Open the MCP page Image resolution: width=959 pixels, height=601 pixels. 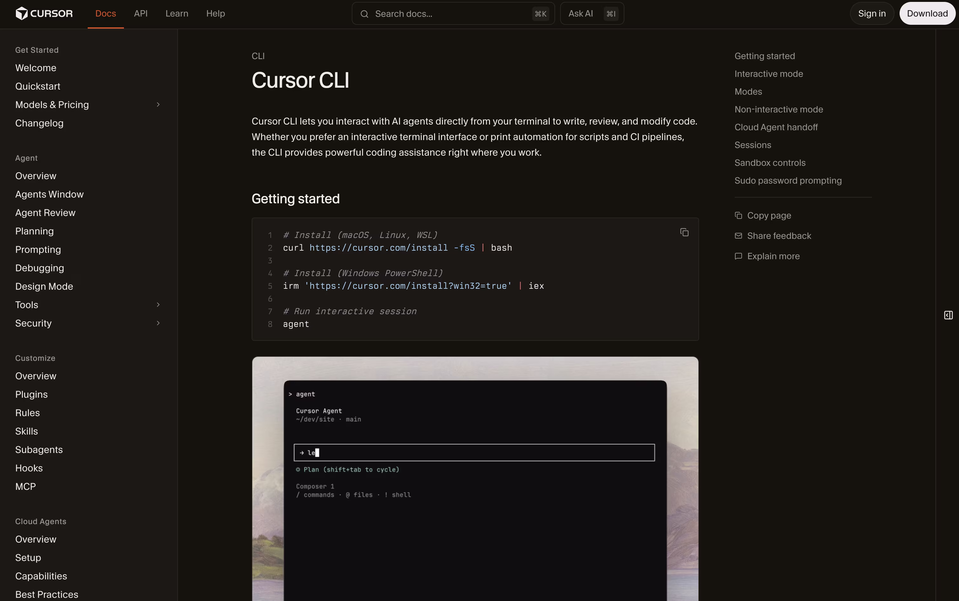coord(25,487)
